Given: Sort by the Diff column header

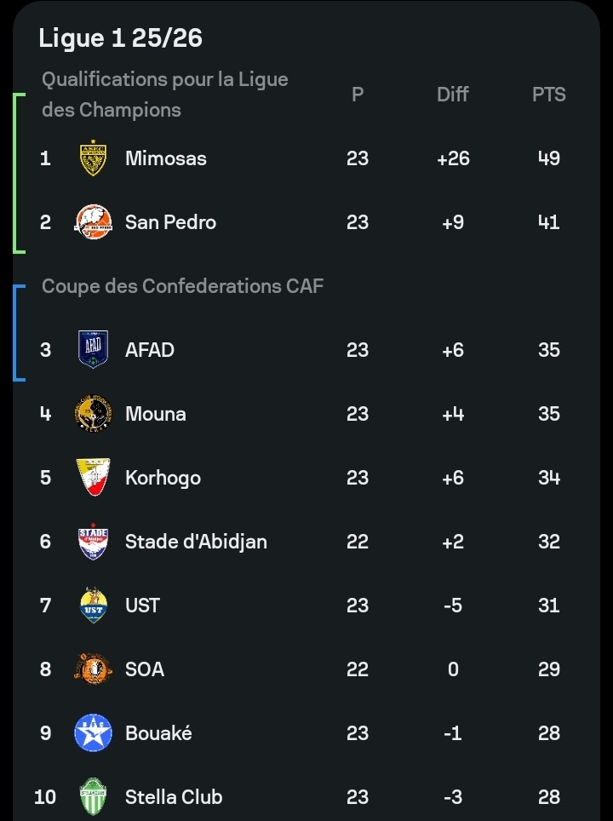Looking at the screenshot, I should (452, 95).
